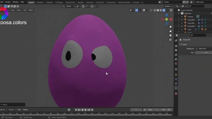Select Circle.001 in the outliner
The image size is (212, 119).
click(x=191, y=20)
